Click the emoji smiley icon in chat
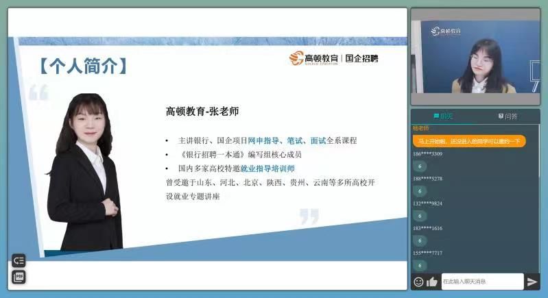The width and height of the screenshot is (548, 298). [418, 282]
